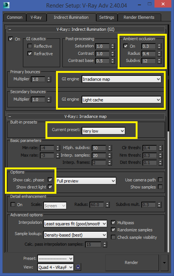Disable the Ambient occlusion On checkbox
The height and width of the screenshot is (276, 174).
click(x=126, y=46)
